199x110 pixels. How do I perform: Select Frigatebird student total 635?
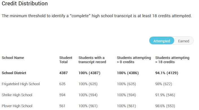tap(62, 84)
